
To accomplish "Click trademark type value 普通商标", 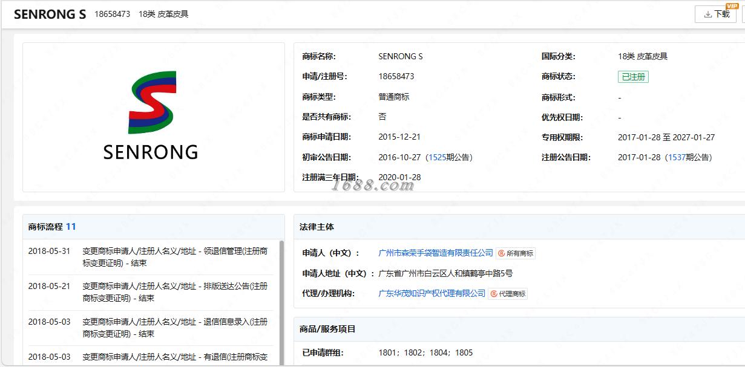I will tap(394, 97).
